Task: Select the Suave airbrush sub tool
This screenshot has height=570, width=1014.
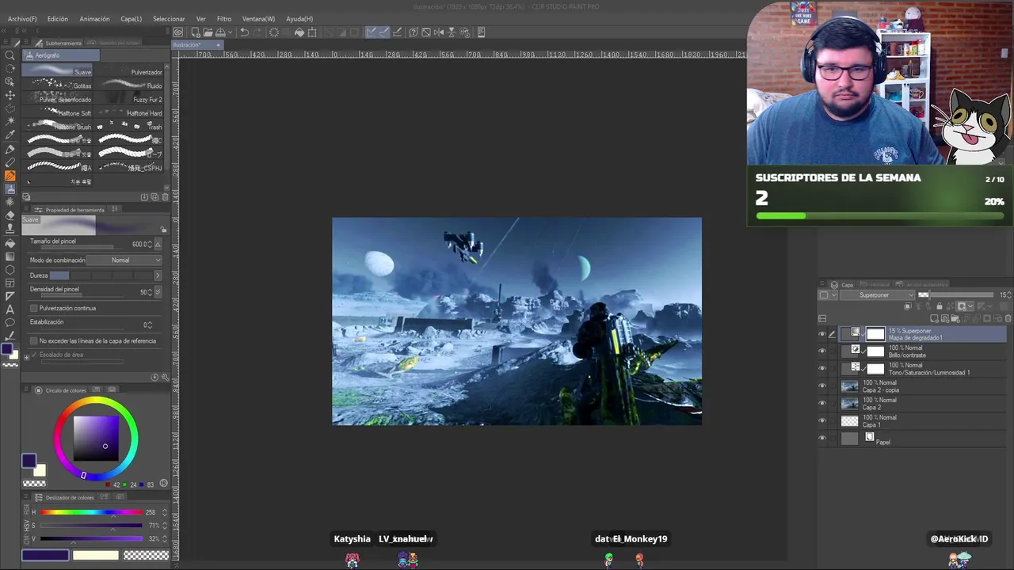Action: click(58, 71)
